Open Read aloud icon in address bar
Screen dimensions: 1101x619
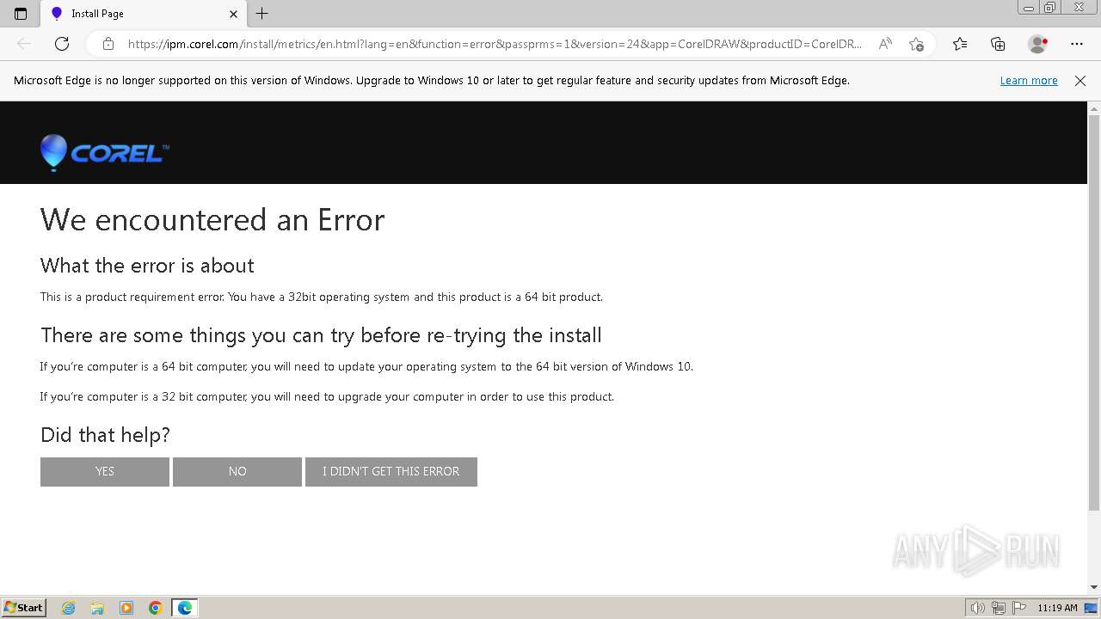[x=885, y=44]
